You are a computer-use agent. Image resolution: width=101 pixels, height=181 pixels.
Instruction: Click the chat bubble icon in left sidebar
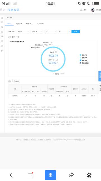tap(2, 51)
